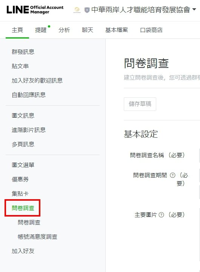Click the grey shield verification icon
200x272 pixels.
click(x=87, y=10)
